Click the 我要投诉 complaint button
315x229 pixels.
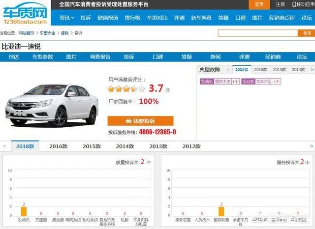click(x=140, y=121)
